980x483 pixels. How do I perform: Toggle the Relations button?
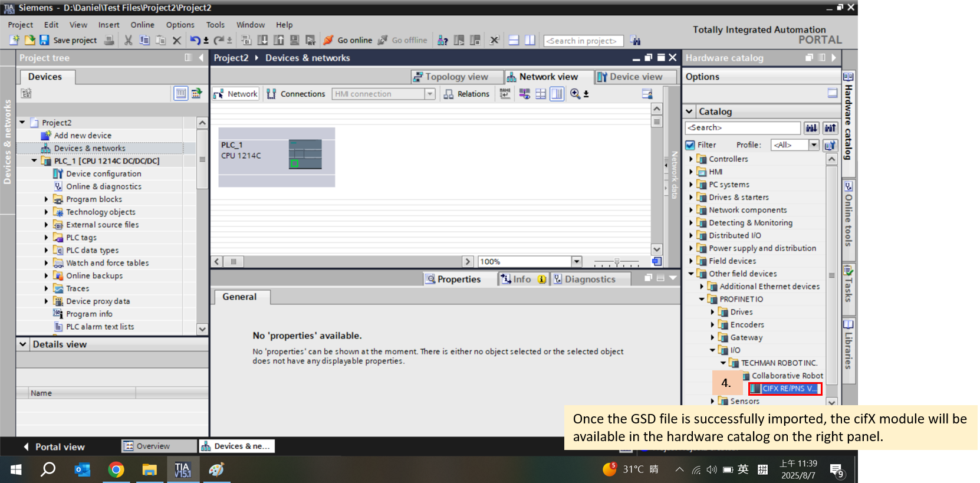point(466,94)
